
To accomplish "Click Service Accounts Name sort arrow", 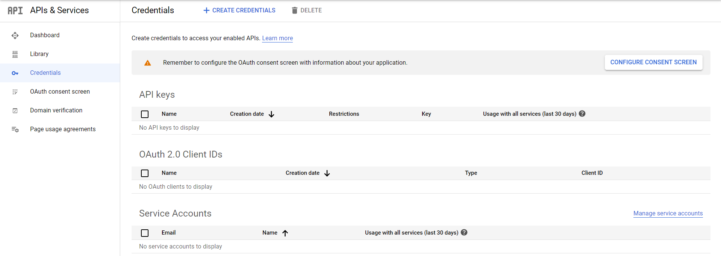I will pyautogui.click(x=285, y=233).
